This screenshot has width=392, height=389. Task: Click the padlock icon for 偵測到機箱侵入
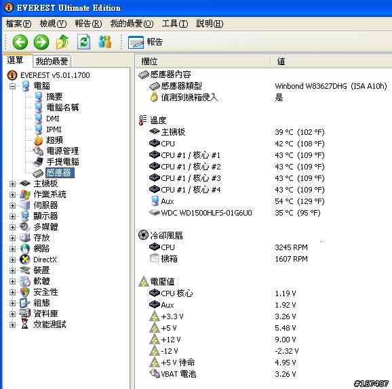pyautogui.click(x=154, y=97)
